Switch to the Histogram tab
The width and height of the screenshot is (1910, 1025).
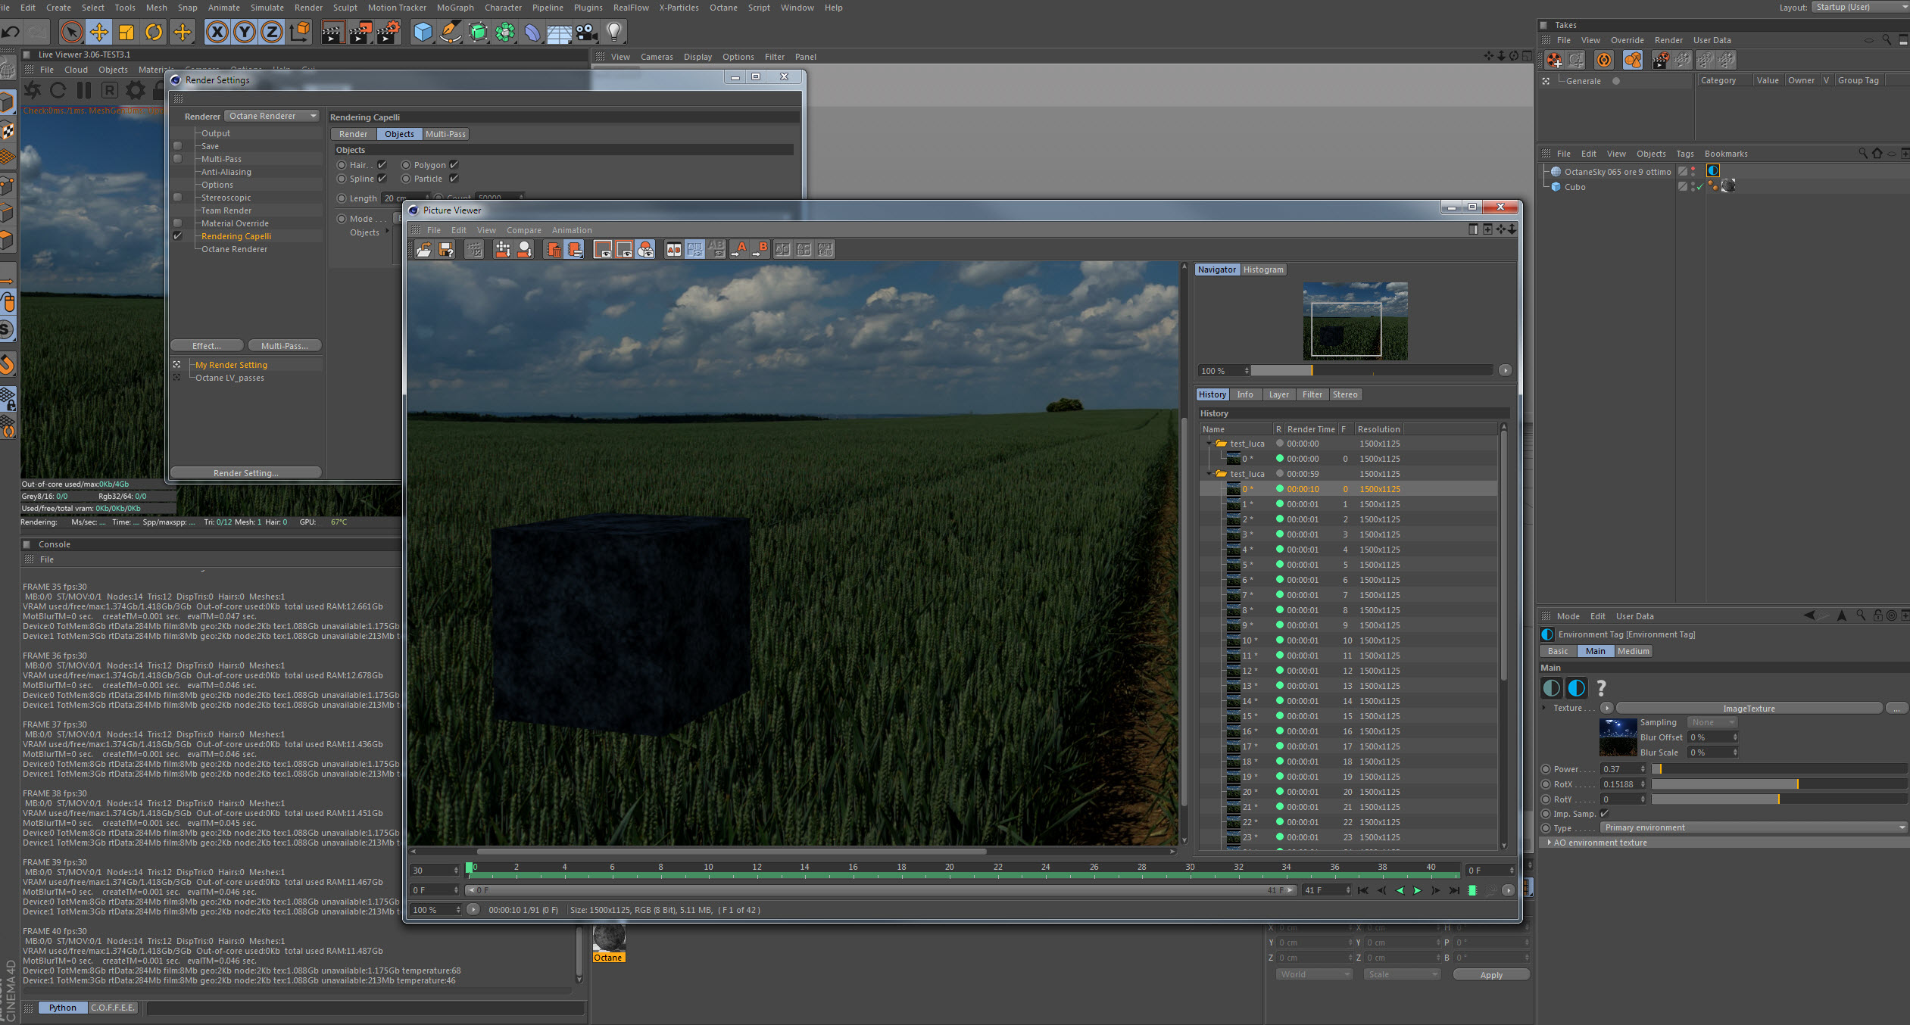point(1262,269)
